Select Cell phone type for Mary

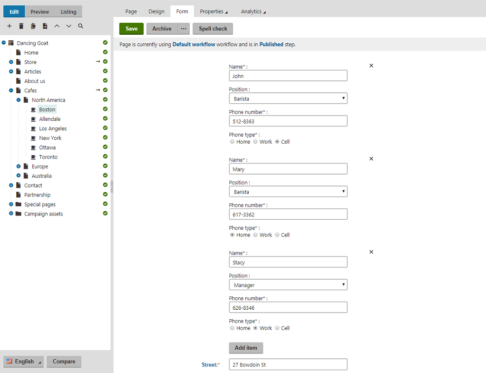click(x=277, y=235)
